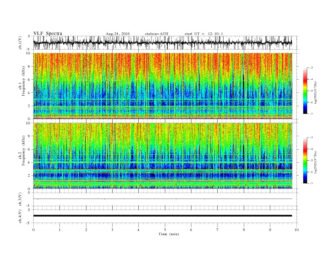The height and width of the screenshot is (258, 334).
Task: Click the "station=ATH" header label
Action: [x=156, y=34]
